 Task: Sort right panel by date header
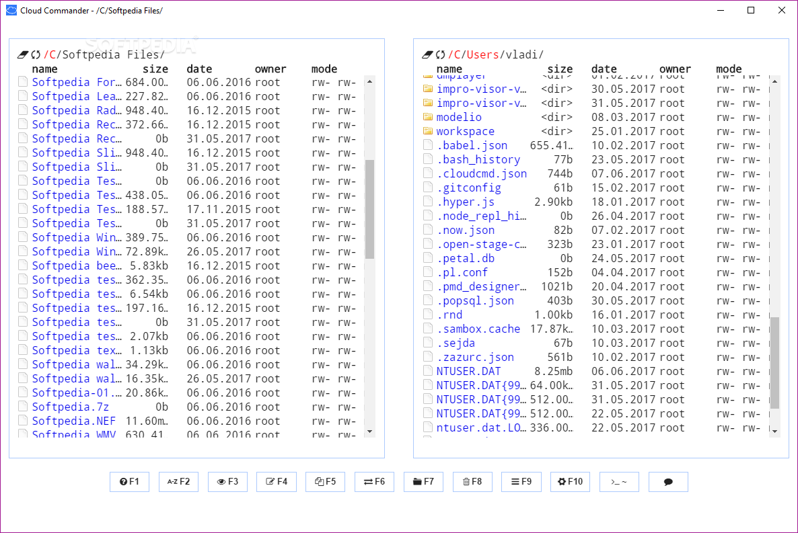(604, 69)
